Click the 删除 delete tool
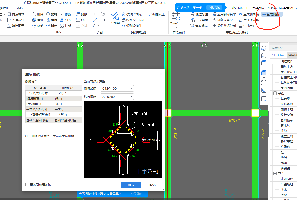297x200 pixels. 38,14
